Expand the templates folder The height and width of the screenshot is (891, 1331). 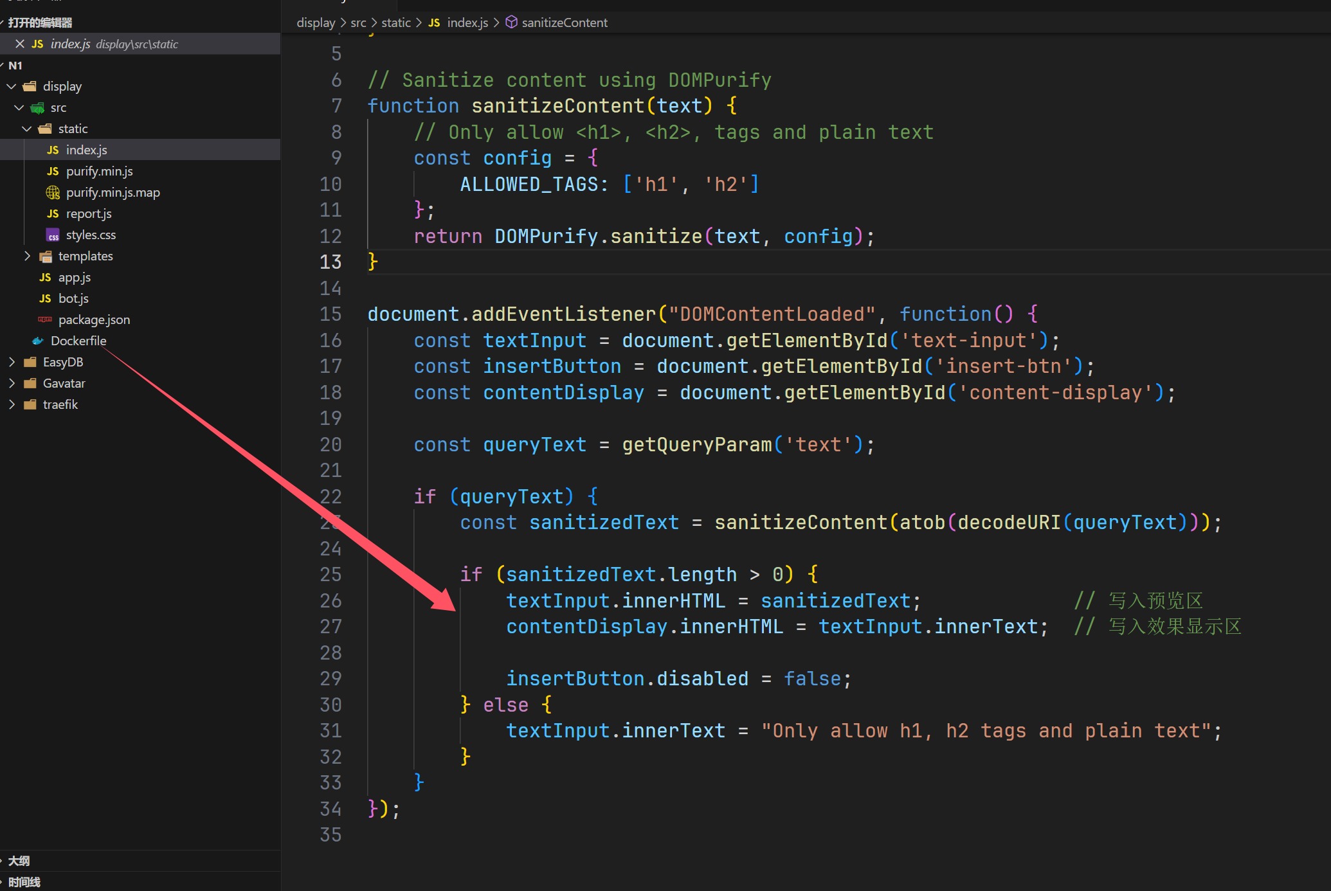coord(27,256)
